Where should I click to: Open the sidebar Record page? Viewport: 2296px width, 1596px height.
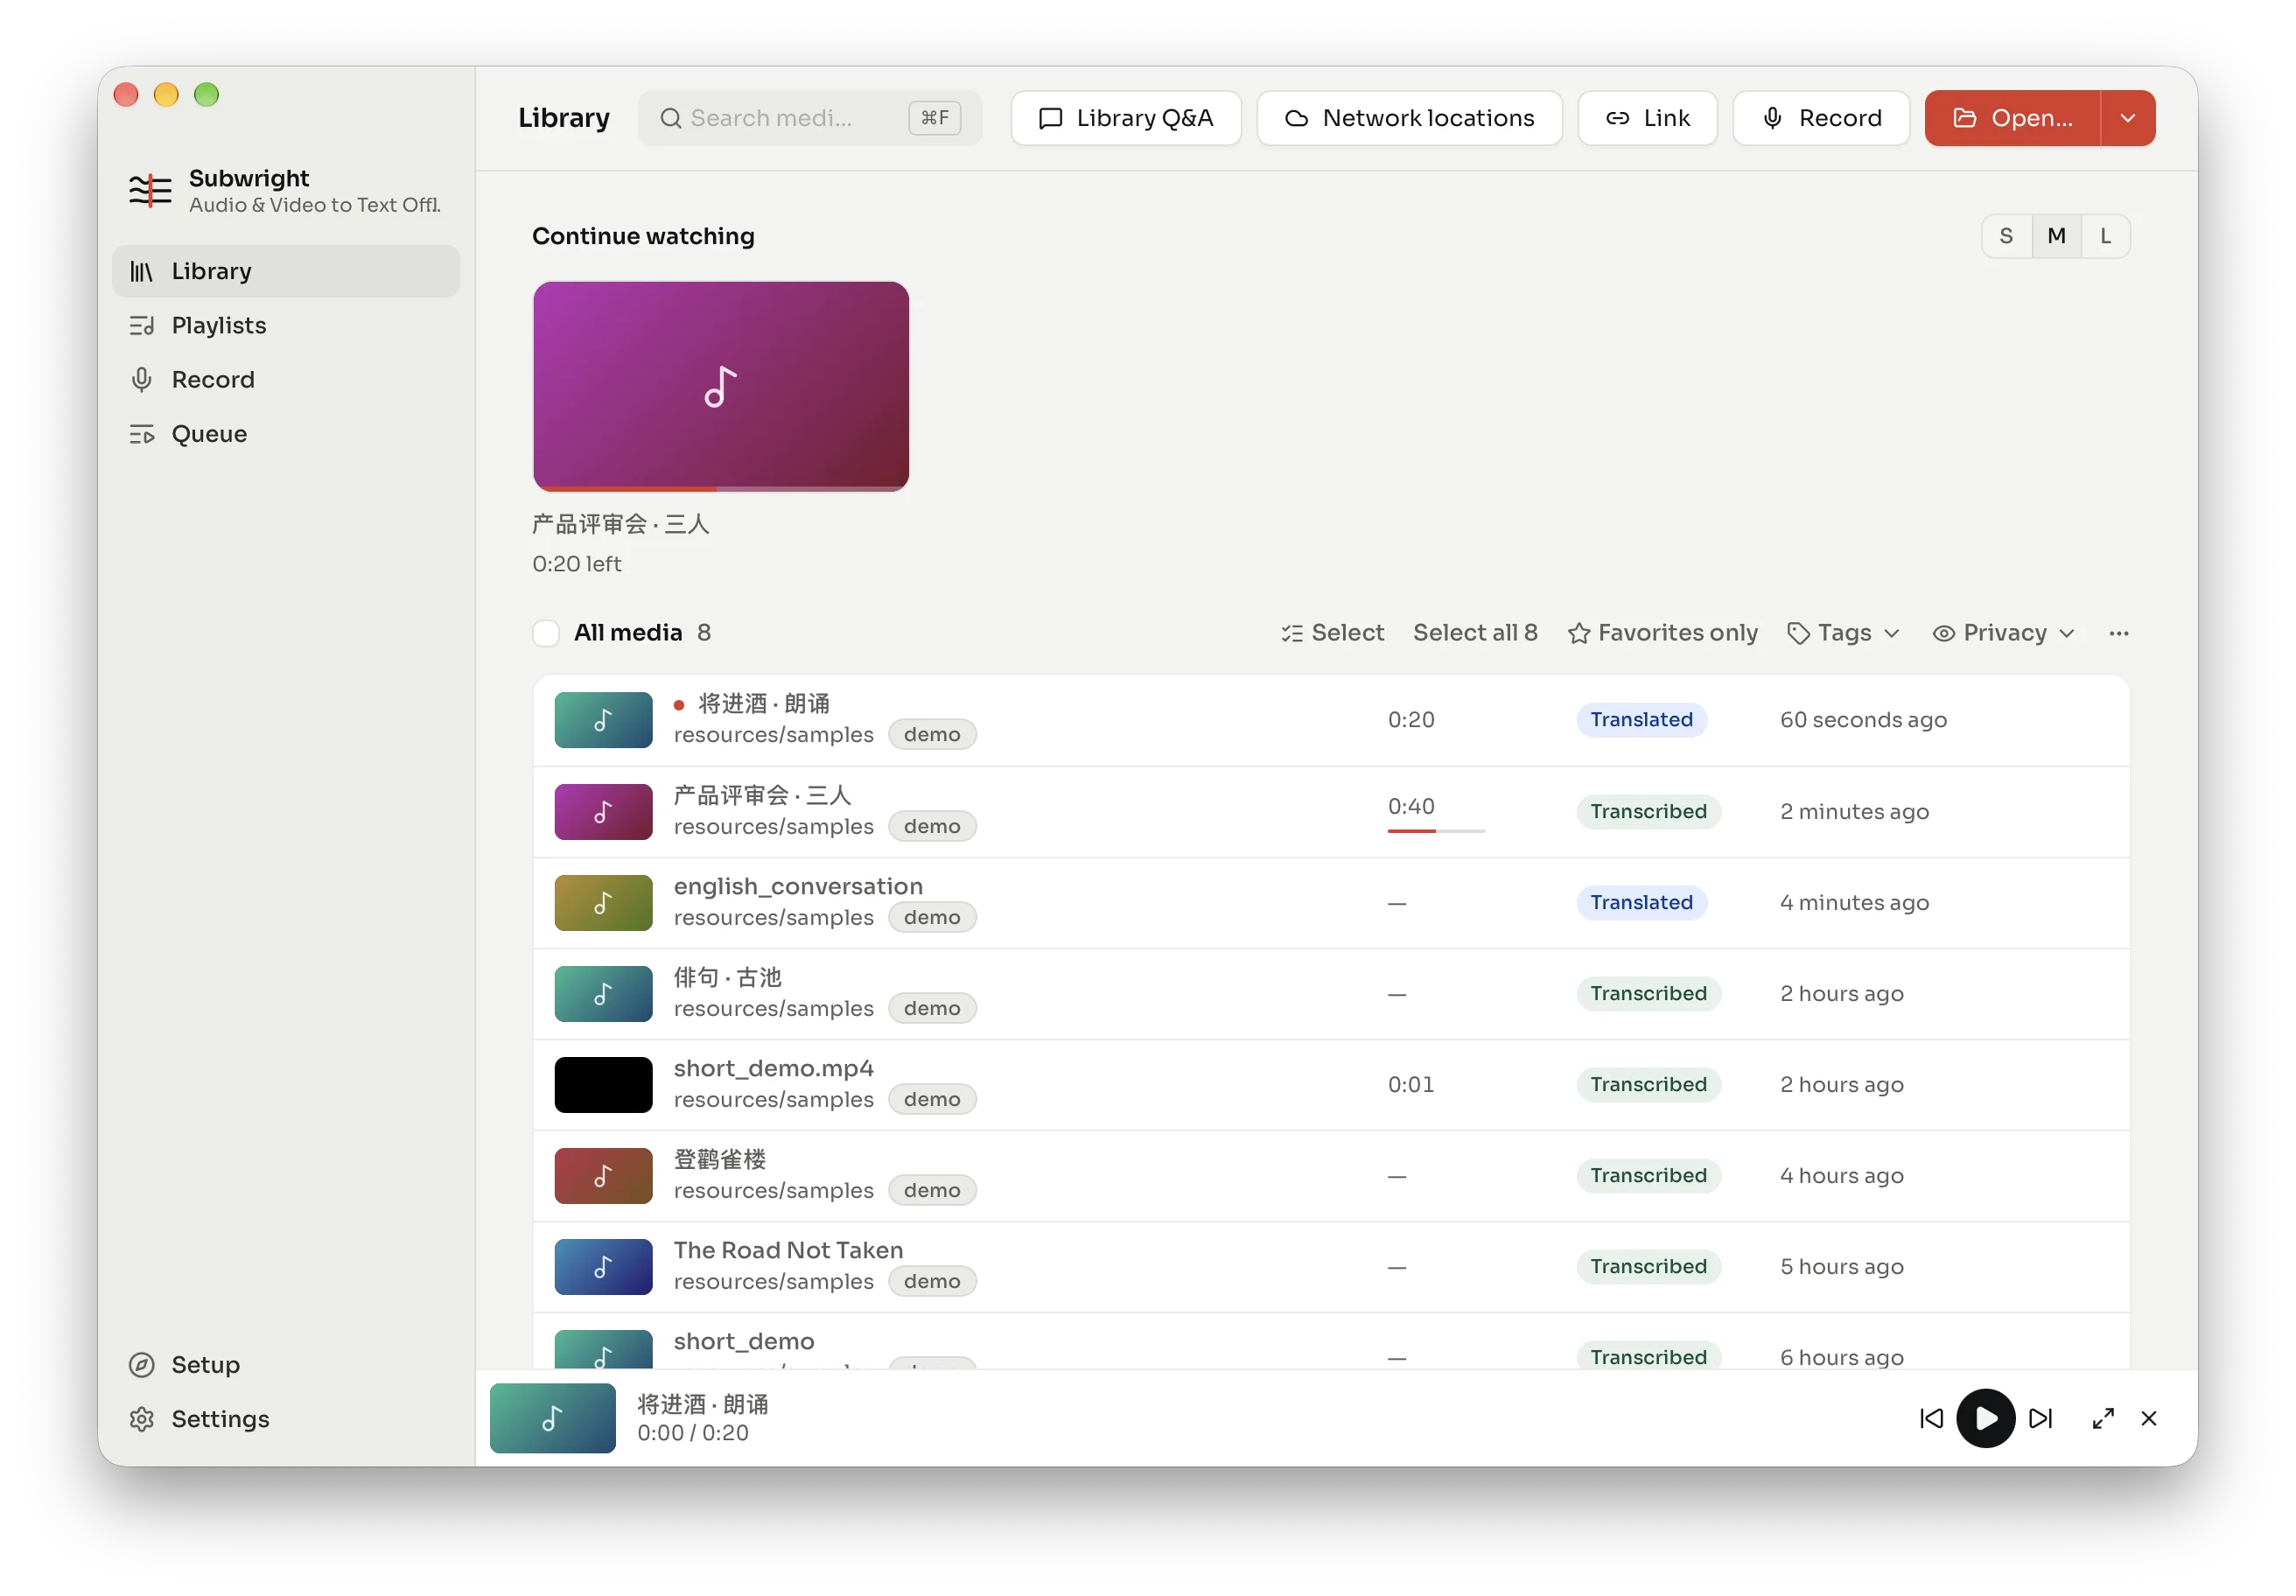click(286, 379)
